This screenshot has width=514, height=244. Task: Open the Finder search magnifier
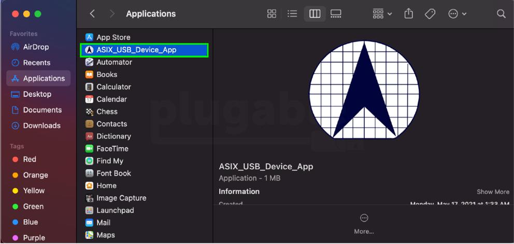click(501, 14)
